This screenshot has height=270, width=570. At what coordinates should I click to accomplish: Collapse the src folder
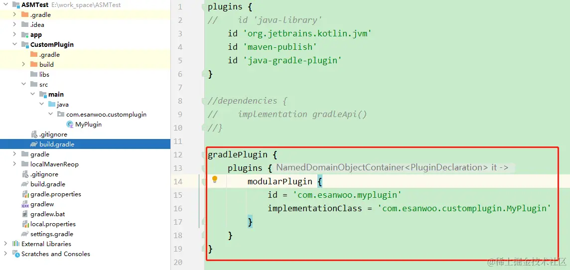(23, 84)
